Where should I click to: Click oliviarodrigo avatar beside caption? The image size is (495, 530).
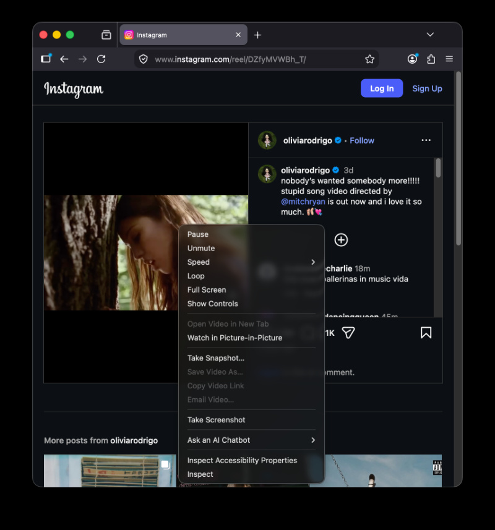(x=267, y=174)
